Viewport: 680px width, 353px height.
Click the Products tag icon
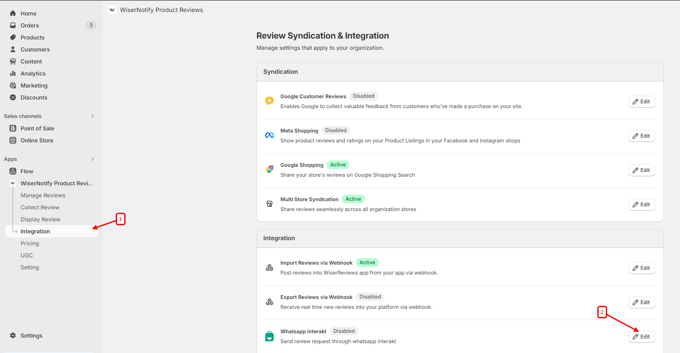[13, 37]
